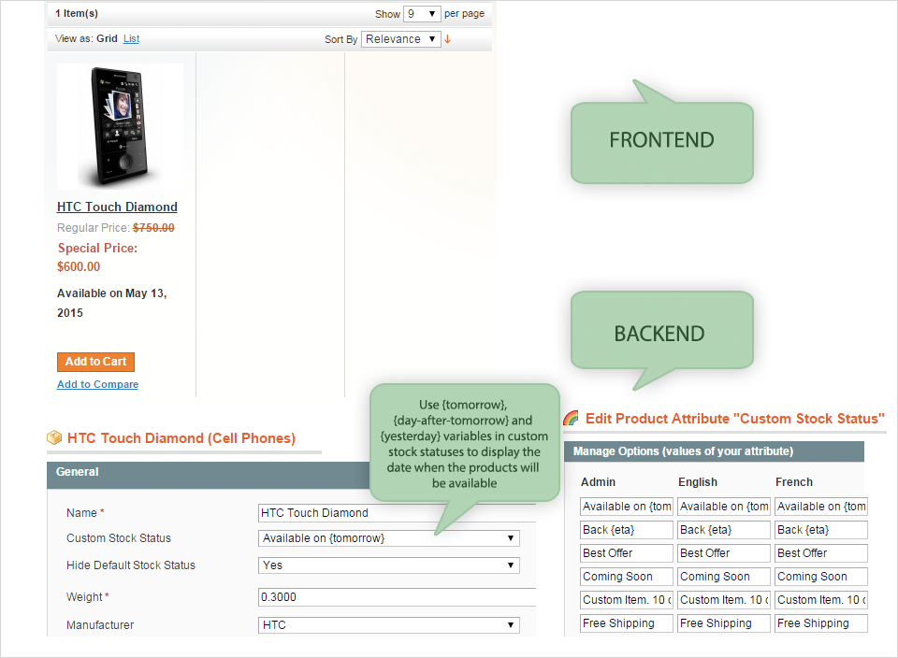Click the Edit Product Attribute heading text
The width and height of the screenshot is (898, 658).
(735, 418)
